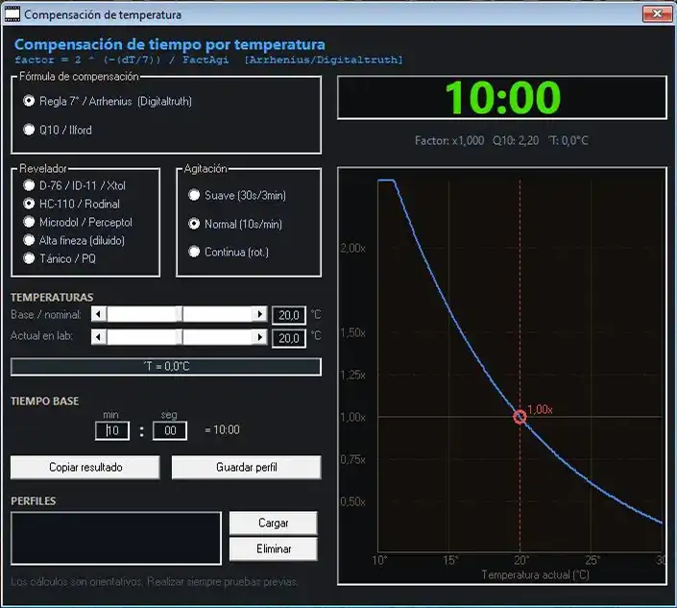Delete the selected profile with Eliminar
The height and width of the screenshot is (608, 677).
point(274,548)
